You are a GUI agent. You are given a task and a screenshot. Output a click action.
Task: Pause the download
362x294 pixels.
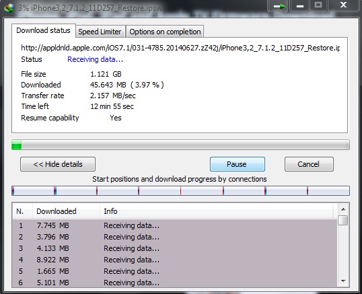pyautogui.click(x=237, y=164)
